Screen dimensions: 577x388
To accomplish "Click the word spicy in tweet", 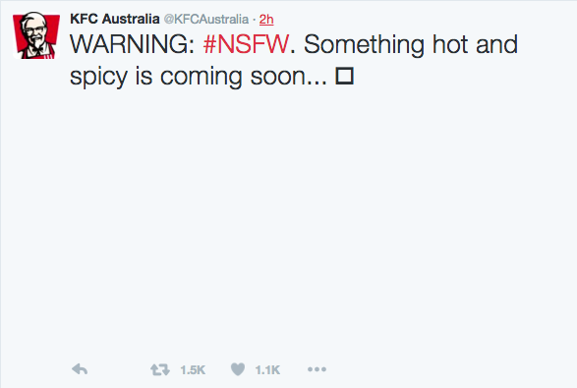I will (98, 78).
